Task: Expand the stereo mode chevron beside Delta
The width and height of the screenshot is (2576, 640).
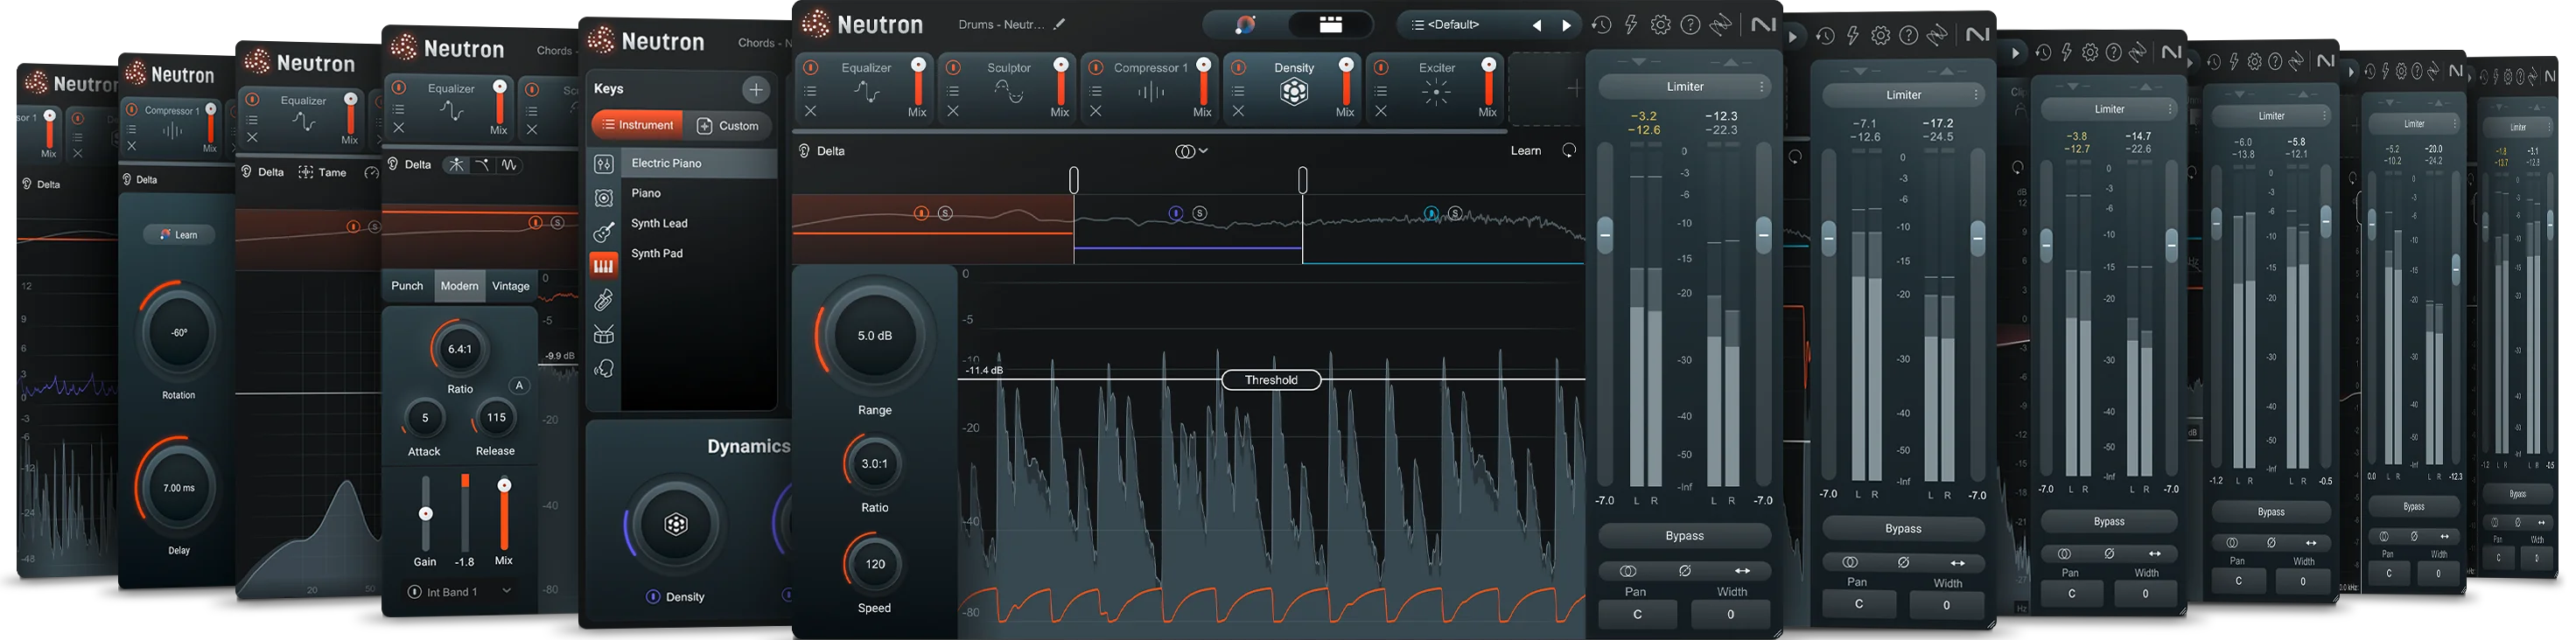Action: 1203,151
